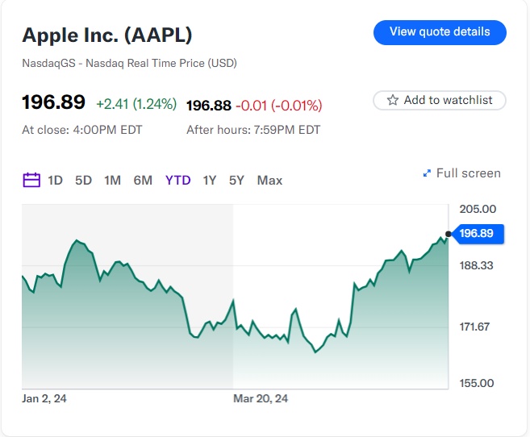Click the Apple Inc. (AAPL) title
Viewport: 530px width, 437px height.
(x=107, y=35)
